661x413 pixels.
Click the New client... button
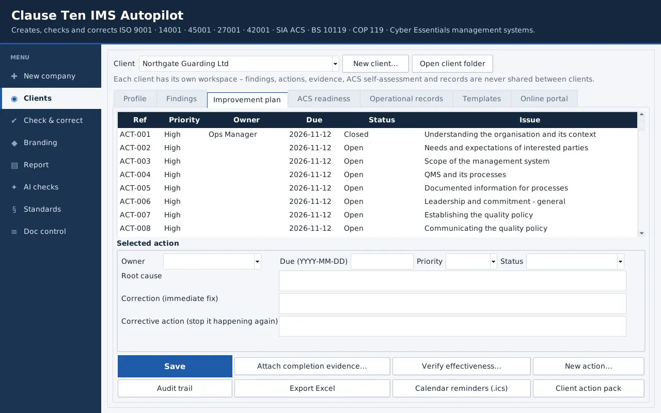(x=375, y=64)
